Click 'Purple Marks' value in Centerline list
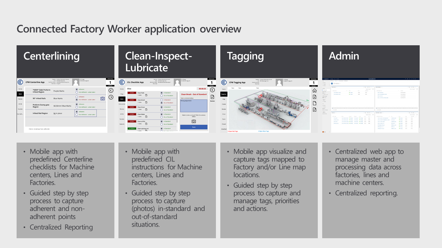Screen dimensions: 442x248 coord(59,91)
